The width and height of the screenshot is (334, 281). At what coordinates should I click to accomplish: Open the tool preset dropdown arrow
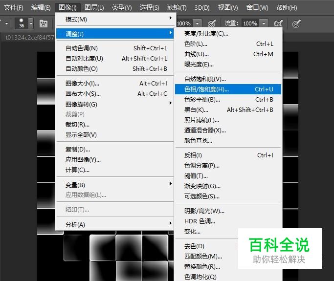pyautogui.click(x=6, y=23)
